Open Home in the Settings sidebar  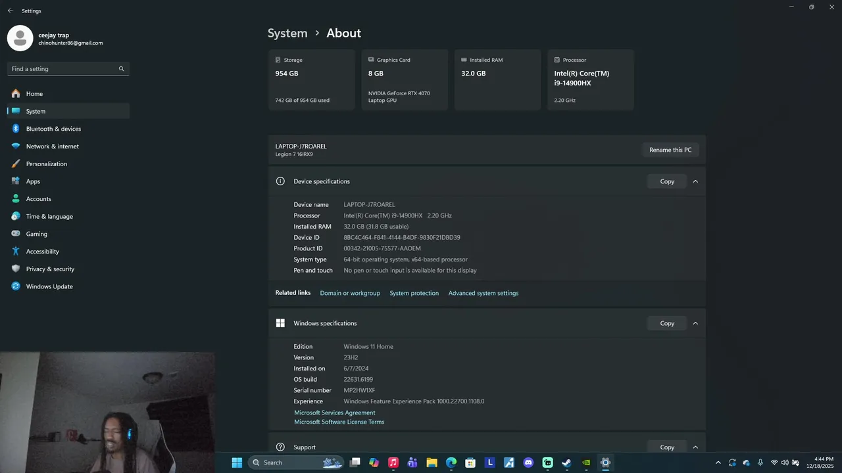tap(68, 94)
